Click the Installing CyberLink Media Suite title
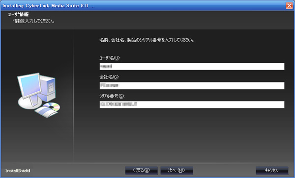295x178 pixels. [48, 5]
